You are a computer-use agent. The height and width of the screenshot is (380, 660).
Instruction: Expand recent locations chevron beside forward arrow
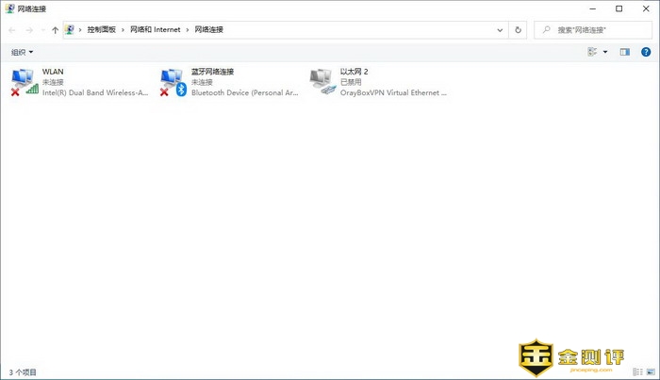43,30
